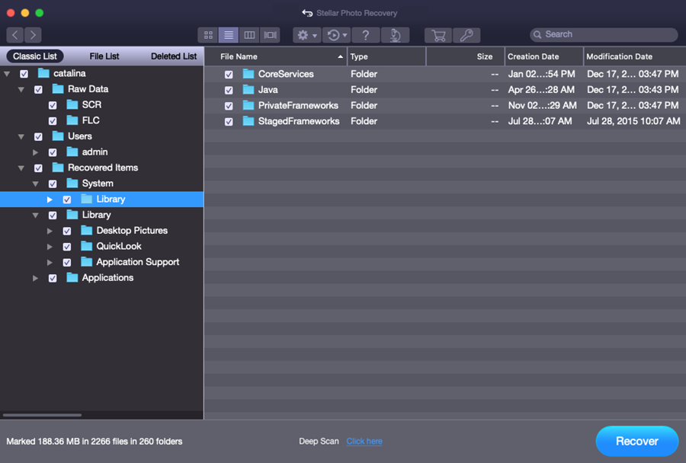
Task: Uncheck the CoreServices checkbox
Action: pyautogui.click(x=229, y=75)
